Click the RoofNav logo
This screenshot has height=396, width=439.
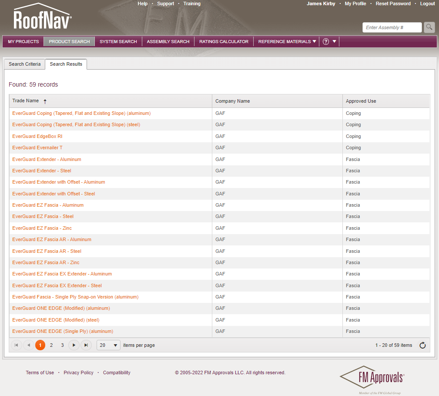pos(42,16)
